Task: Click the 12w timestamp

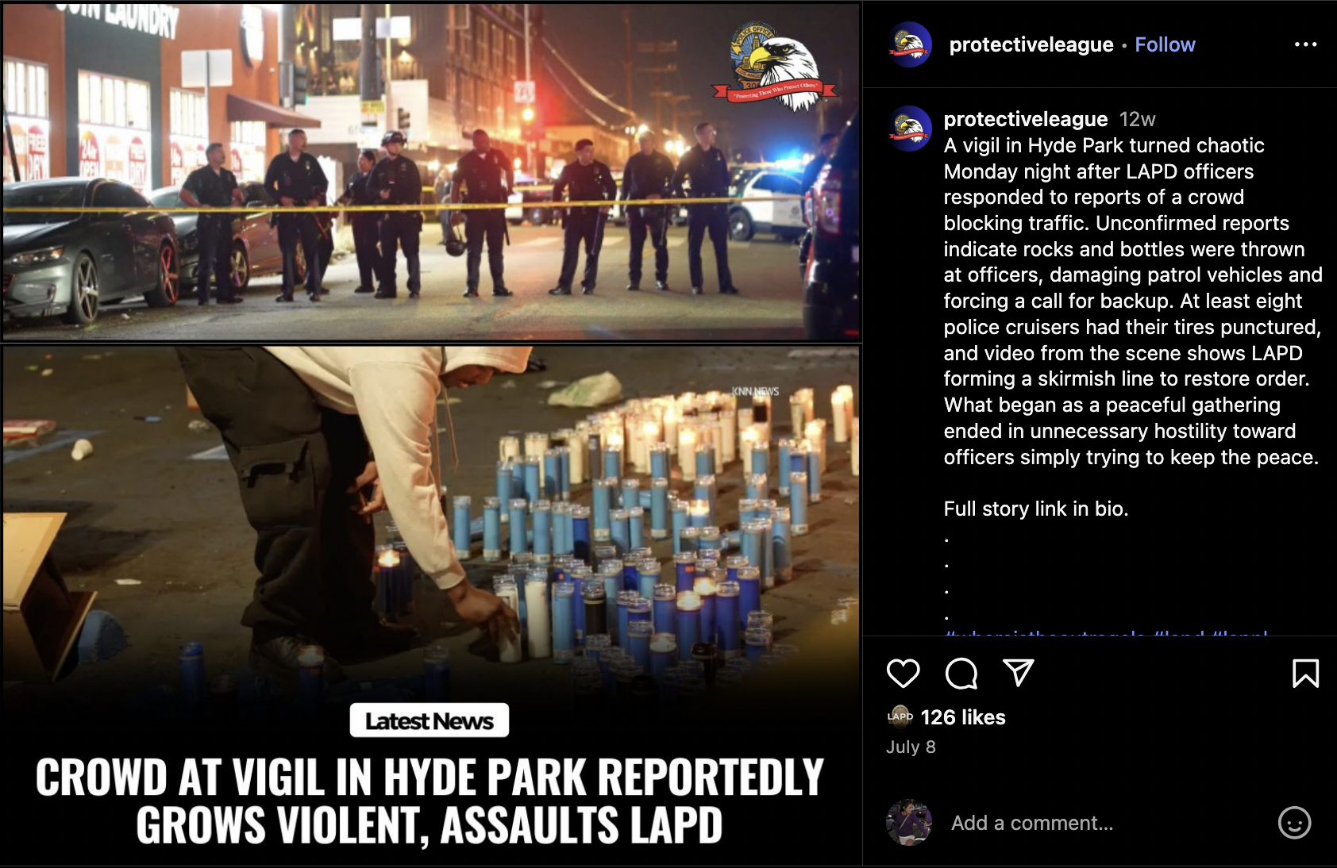Action: [x=1137, y=119]
